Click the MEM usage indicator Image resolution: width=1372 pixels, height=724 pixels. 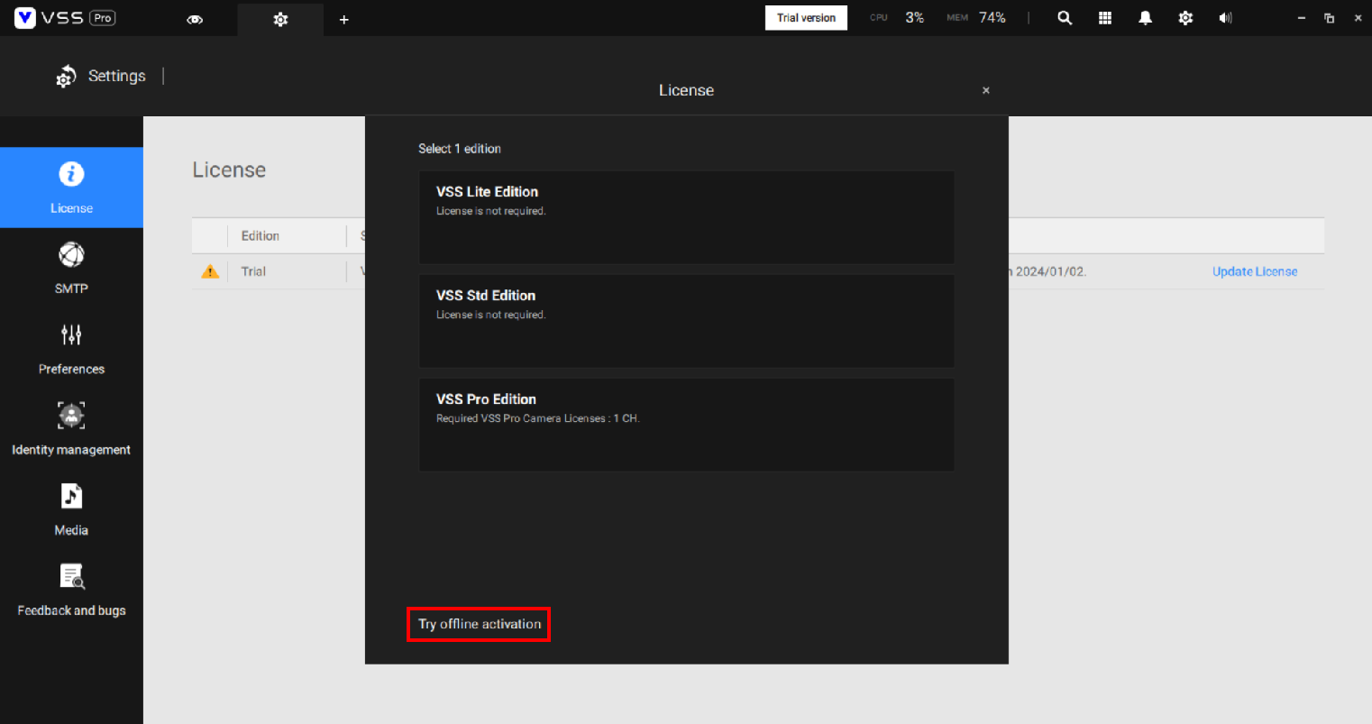(976, 18)
